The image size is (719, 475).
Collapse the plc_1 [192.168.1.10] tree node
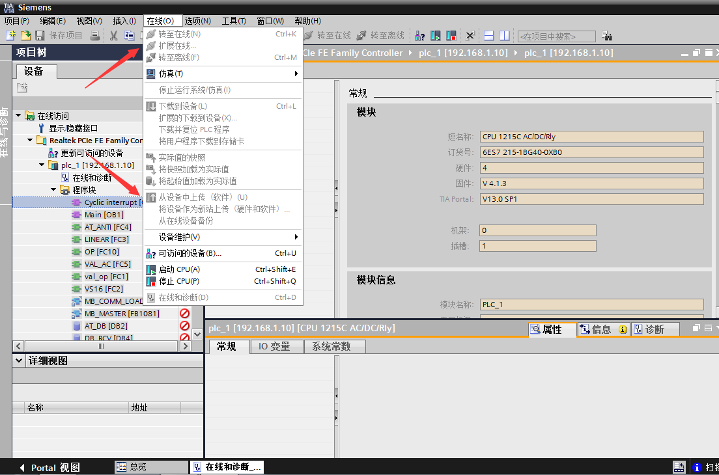42,165
